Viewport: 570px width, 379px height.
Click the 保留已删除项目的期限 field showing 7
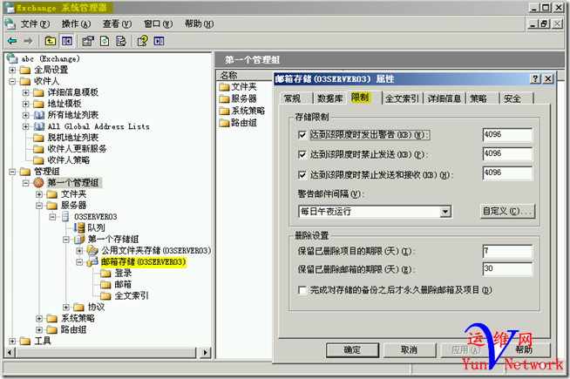pos(507,251)
